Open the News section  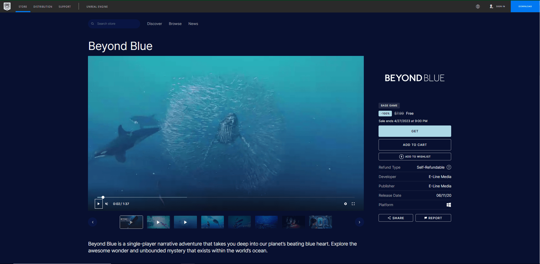tap(193, 24)
